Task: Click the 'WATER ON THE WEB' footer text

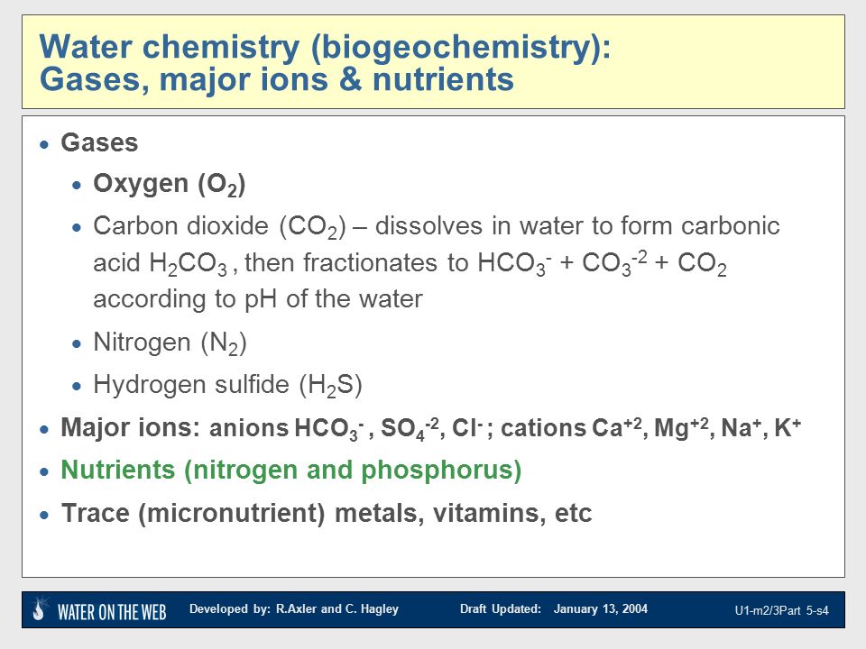Action: pyautogui.click(x=112, y=612)
